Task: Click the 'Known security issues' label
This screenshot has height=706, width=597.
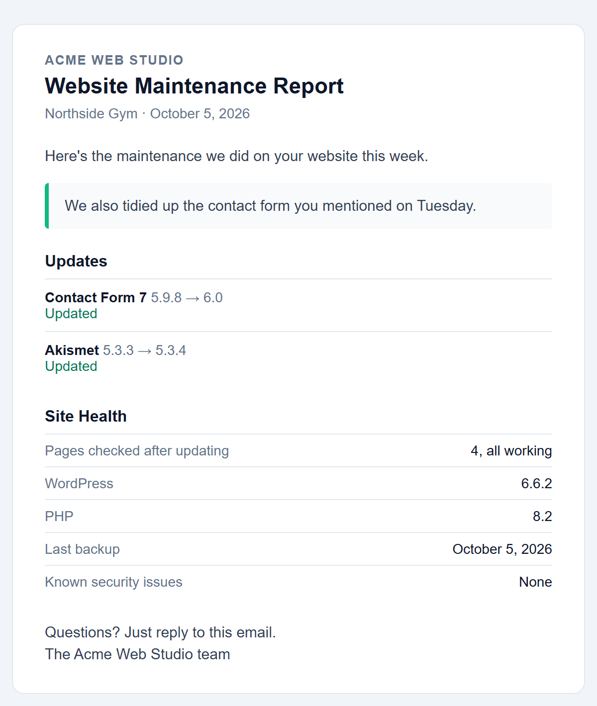Action: tap(113, 582)
